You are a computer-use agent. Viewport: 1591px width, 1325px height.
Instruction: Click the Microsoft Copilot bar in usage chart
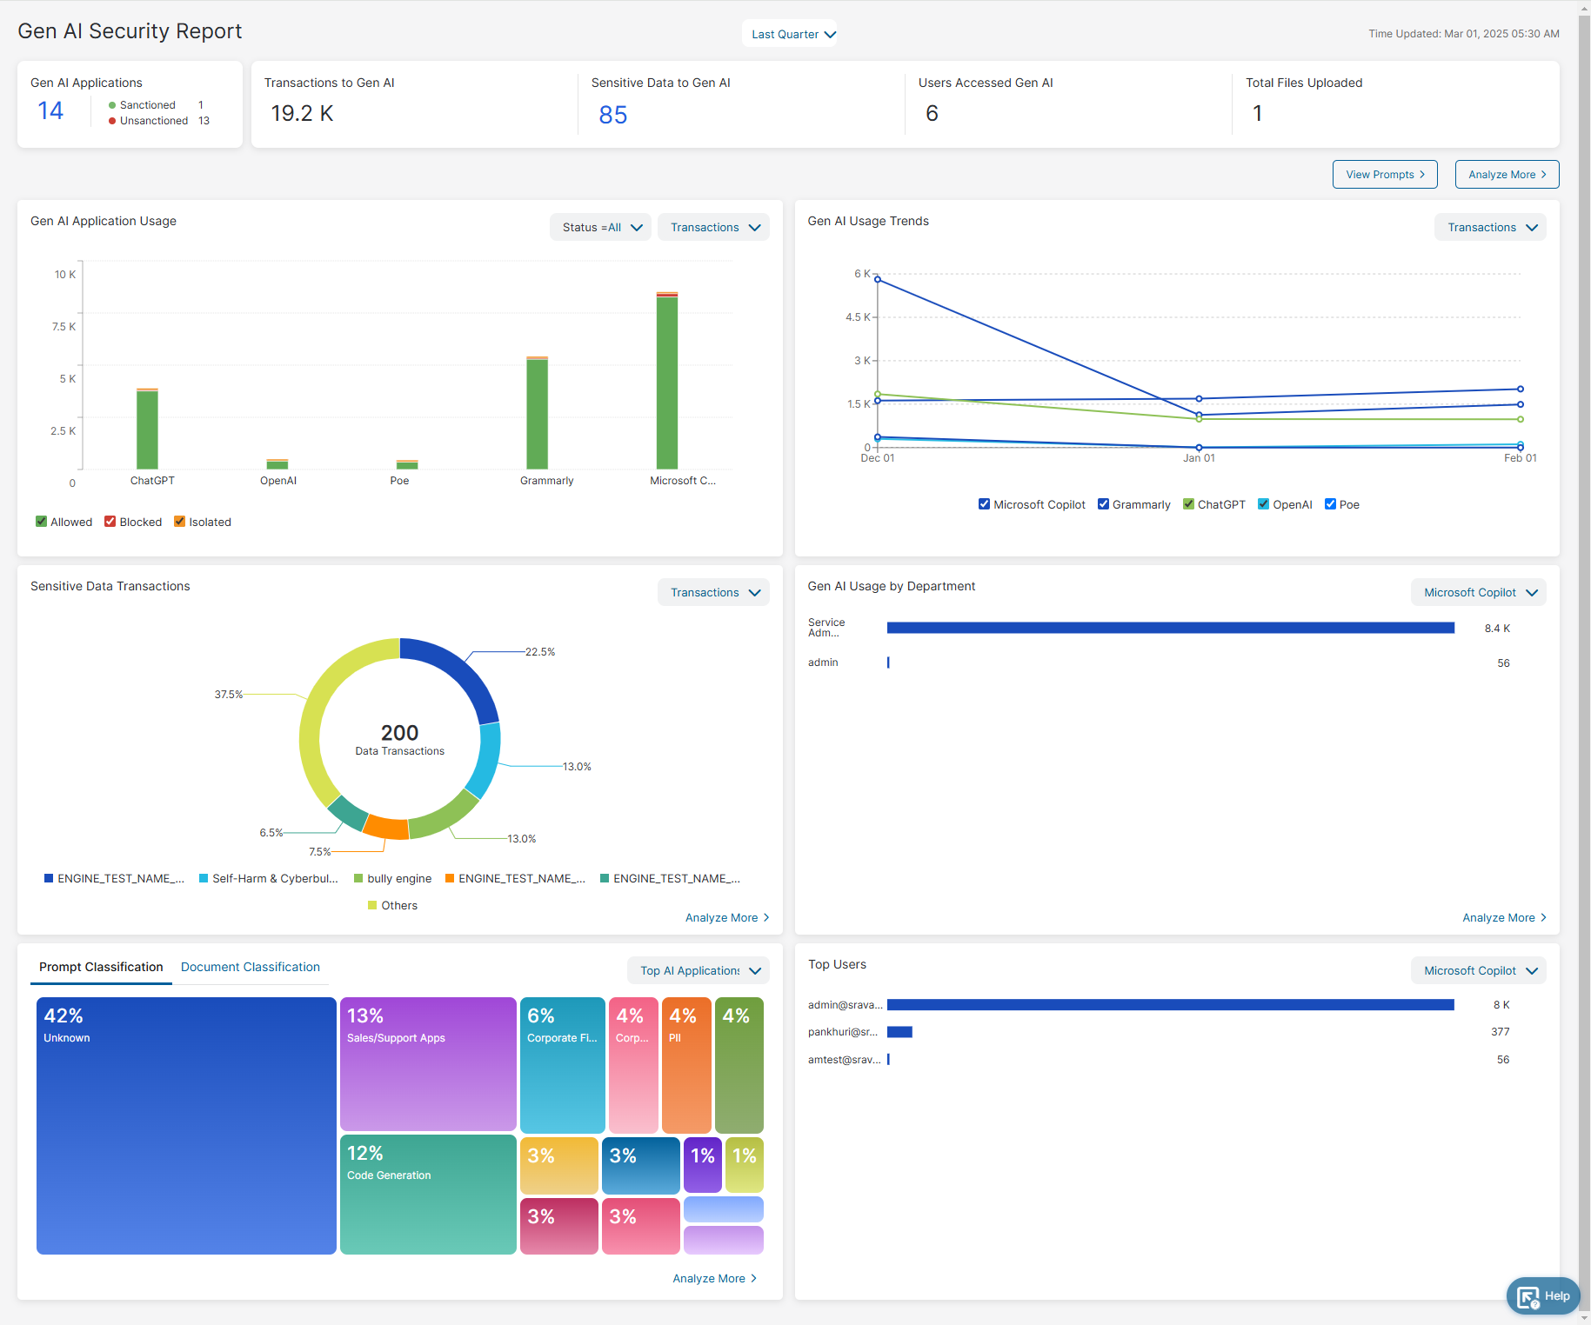667,381
